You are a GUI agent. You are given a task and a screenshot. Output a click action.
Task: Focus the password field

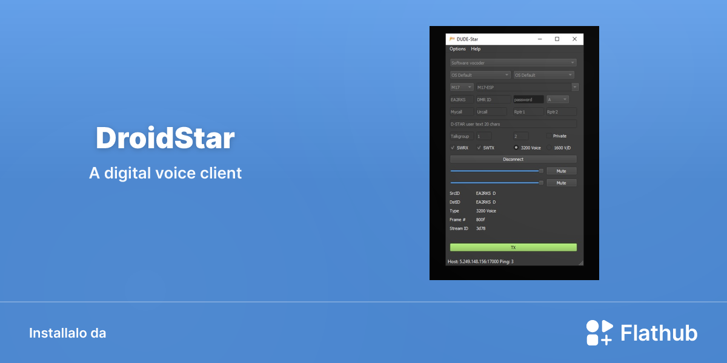528,99
